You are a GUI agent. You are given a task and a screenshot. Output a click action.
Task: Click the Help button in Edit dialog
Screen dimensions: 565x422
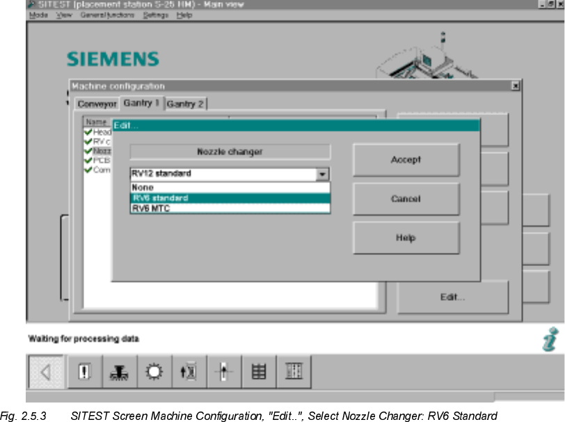point(406,237)
